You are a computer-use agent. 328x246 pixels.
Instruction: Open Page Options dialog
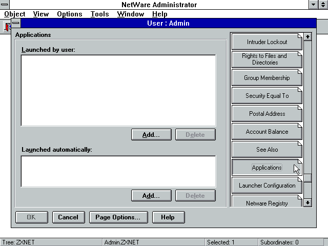[118, 217]
